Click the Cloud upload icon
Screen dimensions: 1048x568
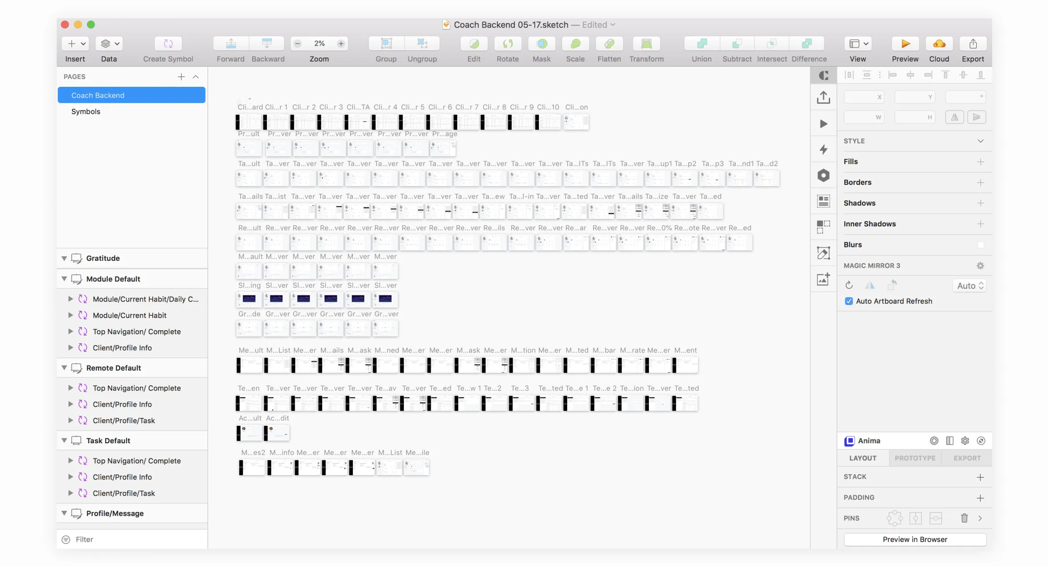(x=939, y=44)
